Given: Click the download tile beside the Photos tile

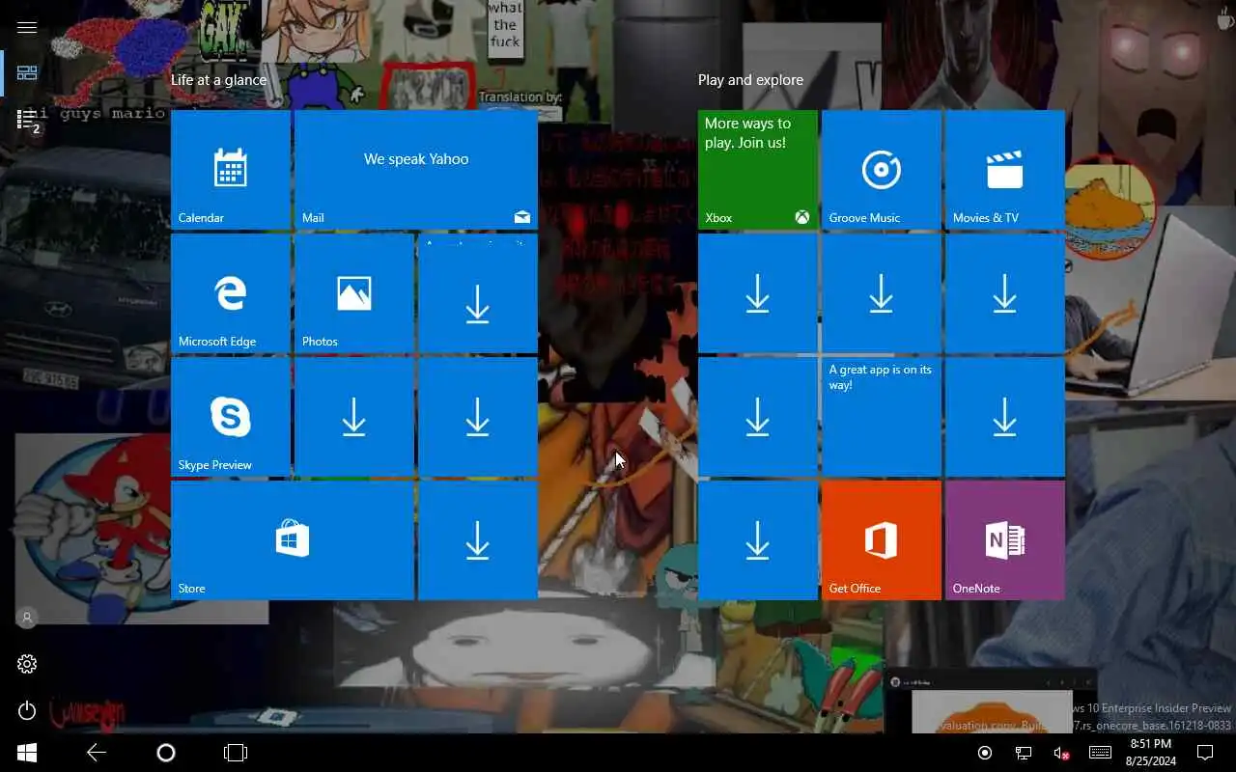Looking at the screenshot, I should coord(478,293).
